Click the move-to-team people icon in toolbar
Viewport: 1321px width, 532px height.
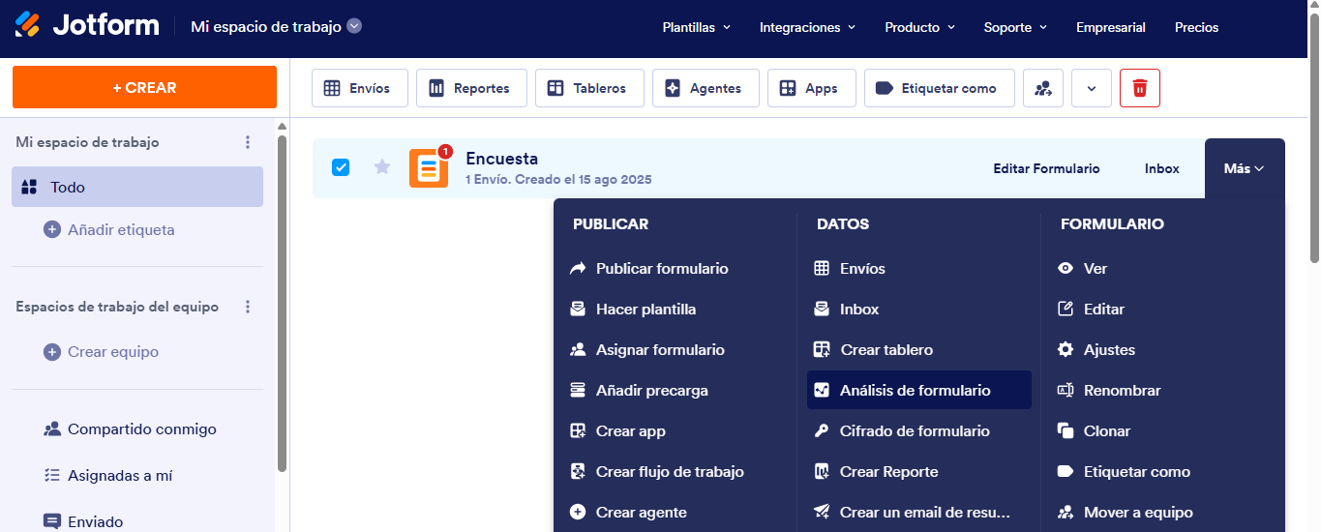click(x=1043, y=88)
